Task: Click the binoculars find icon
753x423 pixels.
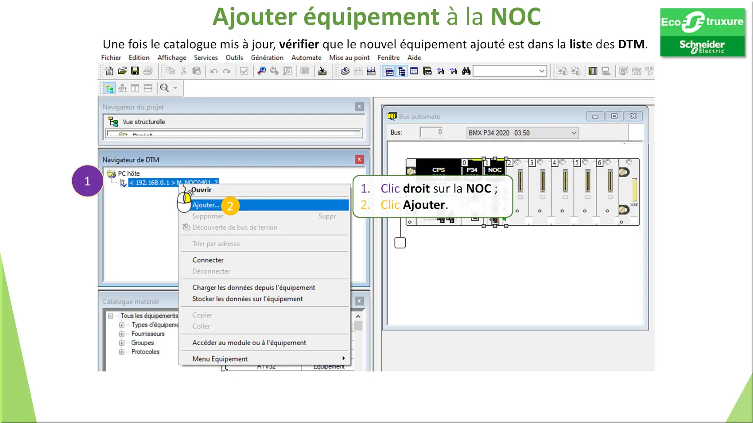Action: tap(466, 71)
